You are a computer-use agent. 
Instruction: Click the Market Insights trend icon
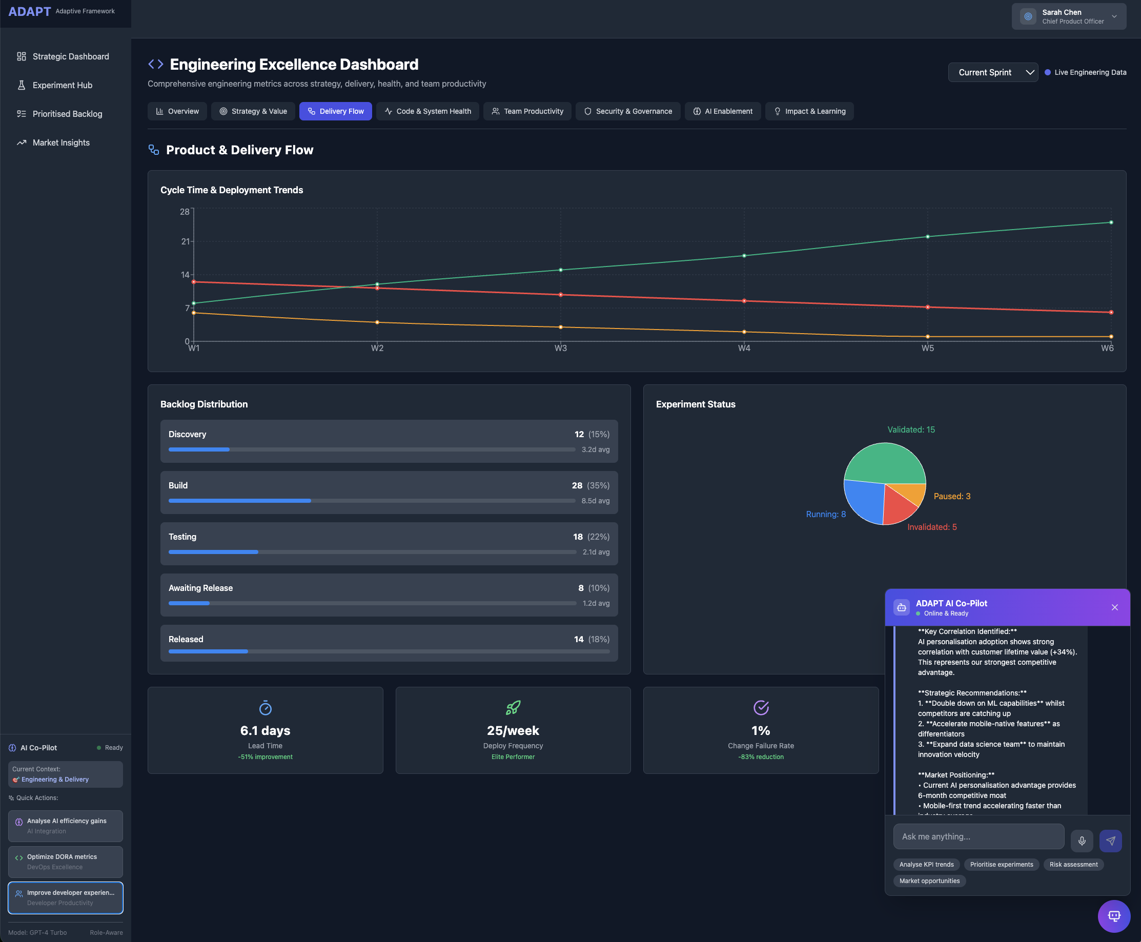click(x=22, y=142)
